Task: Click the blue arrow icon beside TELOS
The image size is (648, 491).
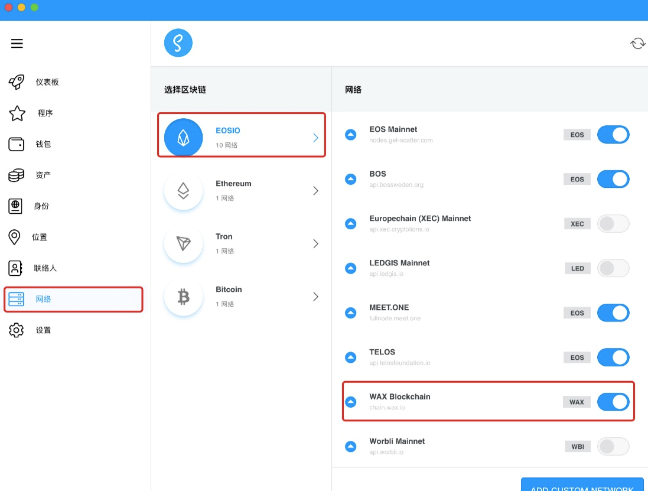Action: tap(350, 357)
